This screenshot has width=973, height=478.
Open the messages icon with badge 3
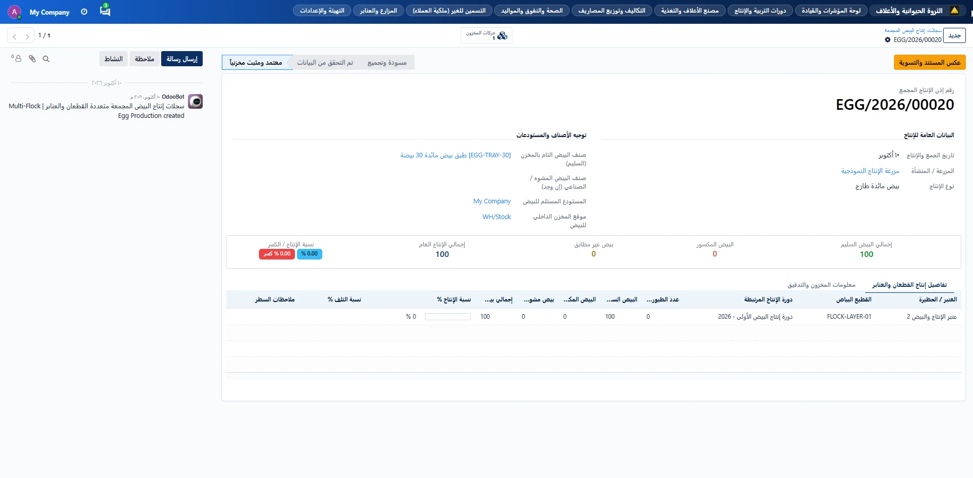point(105,10)
